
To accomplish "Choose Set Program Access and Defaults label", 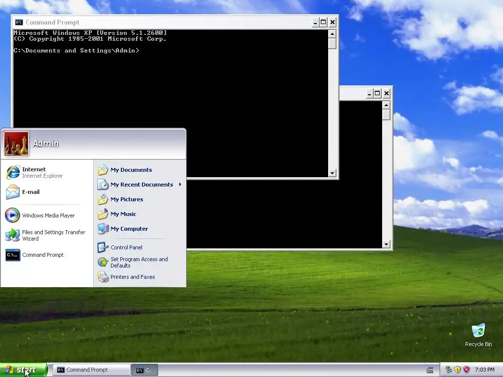I will pos(139,262).
